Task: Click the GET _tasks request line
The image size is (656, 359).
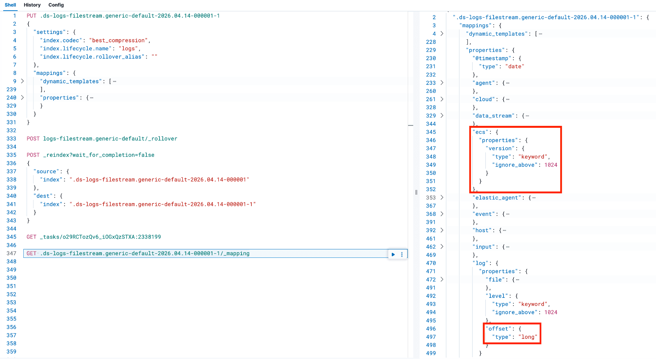Action: click(x=94, y=237)
